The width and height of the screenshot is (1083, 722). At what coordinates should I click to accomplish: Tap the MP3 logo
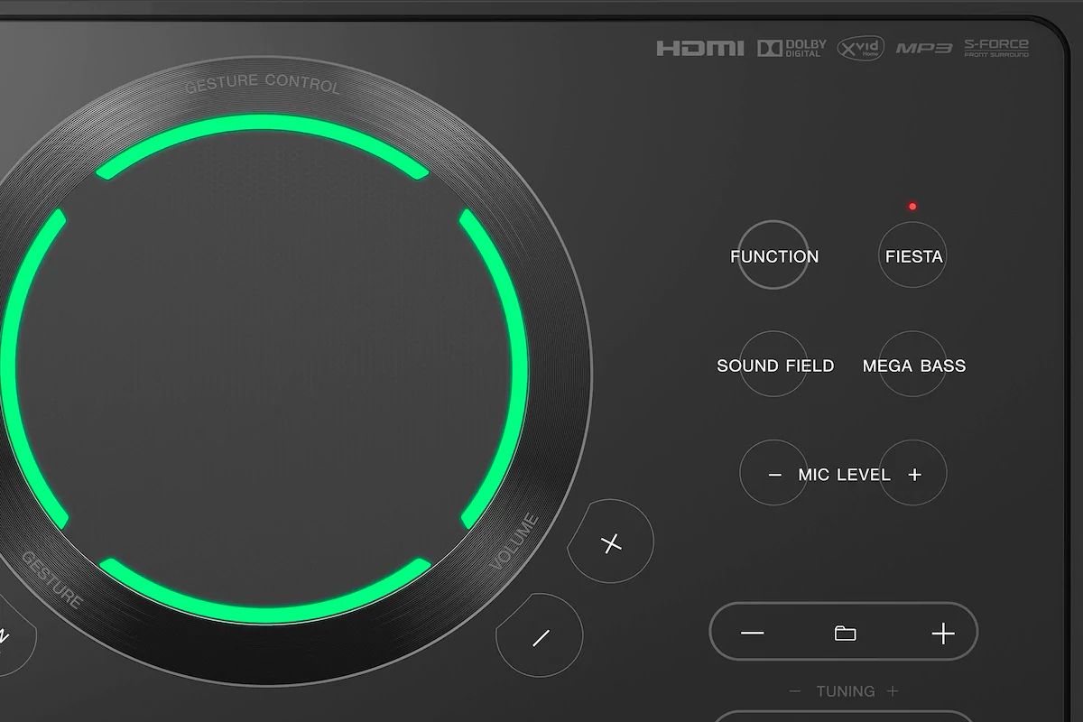(x=923, y=48)
